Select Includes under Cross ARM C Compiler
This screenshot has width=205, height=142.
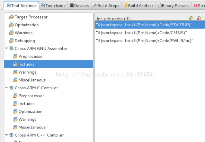point(26,104)
